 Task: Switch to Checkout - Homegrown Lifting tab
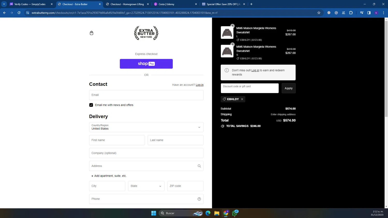[x=127, y=4]
